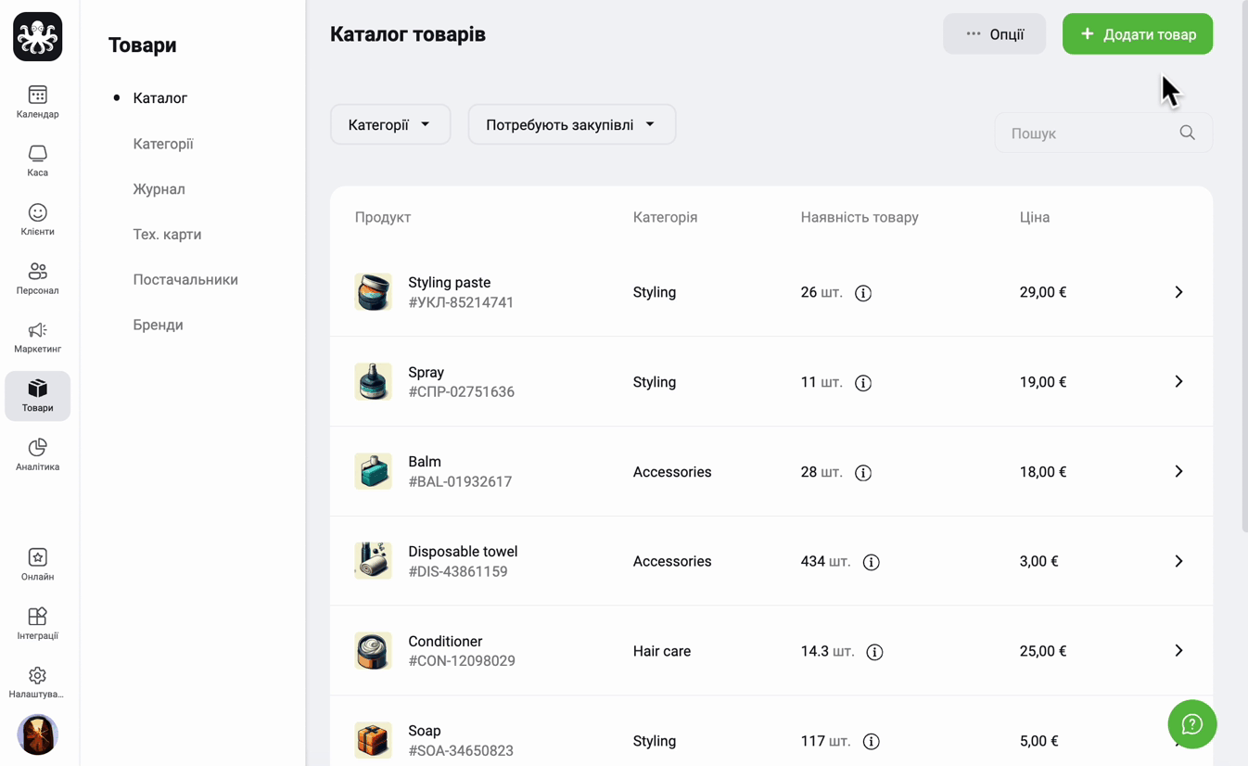Click the Продукт column header
Image resolution: width=1248 pixels, height=766 pixels.
(x=383, y=217)
